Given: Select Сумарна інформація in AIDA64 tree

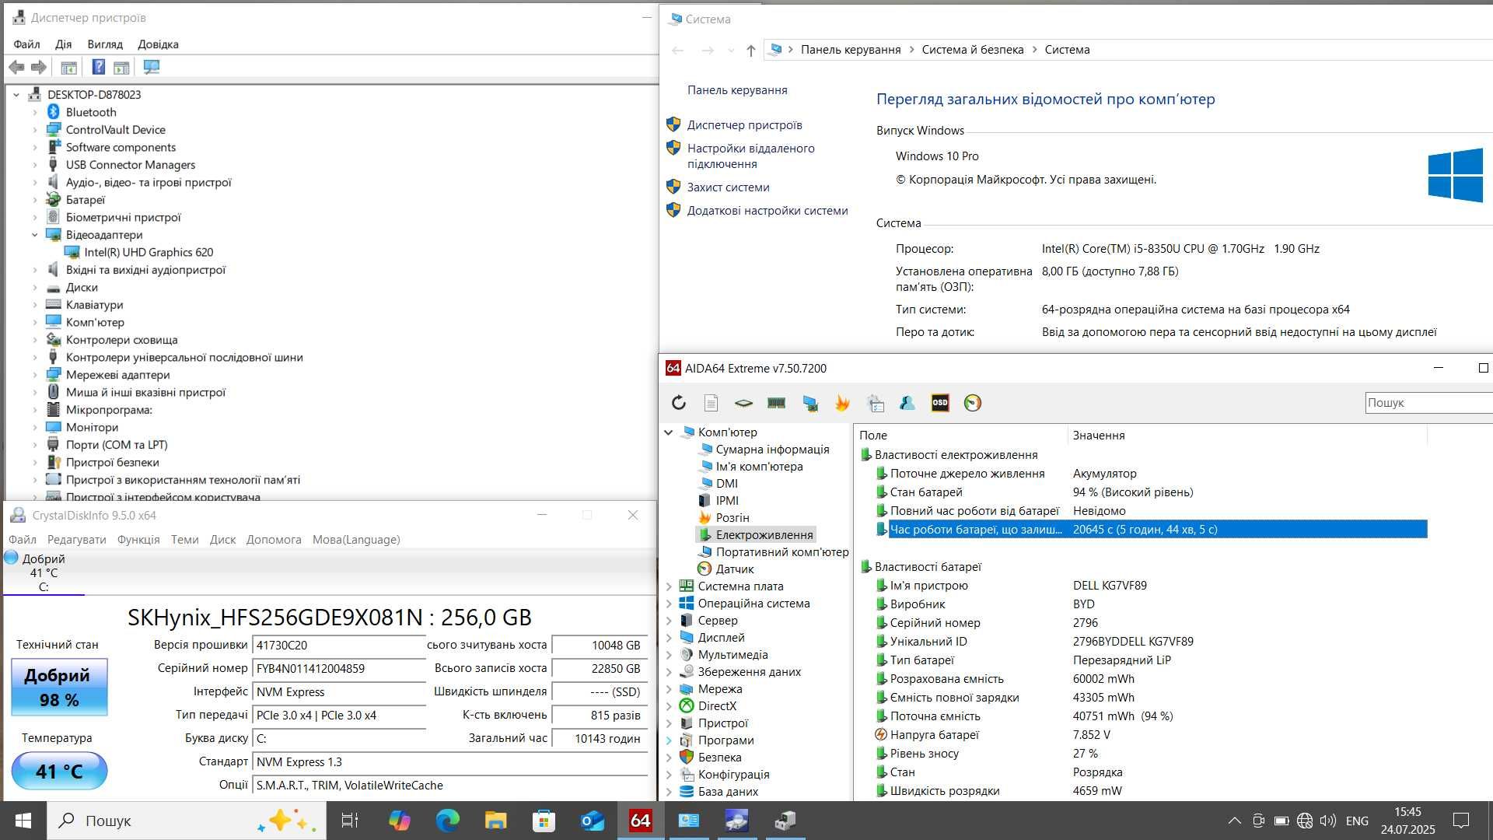Looking at the screenshot, I should click(772, 450).
